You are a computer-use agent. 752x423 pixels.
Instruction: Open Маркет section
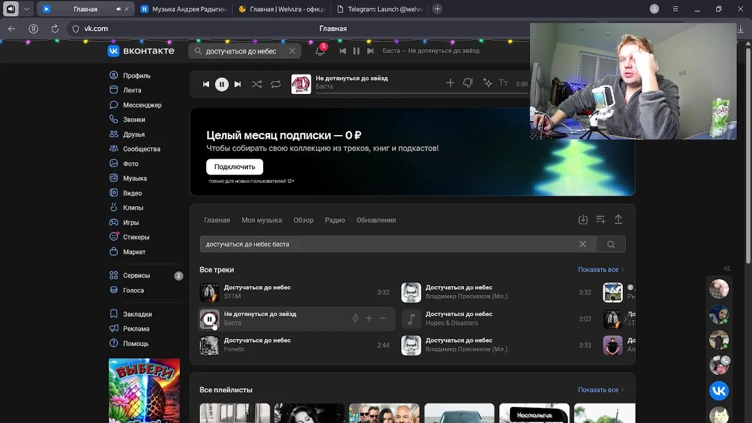[x=127, y=252]
